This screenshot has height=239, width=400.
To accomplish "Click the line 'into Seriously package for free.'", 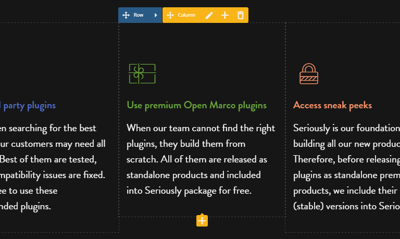I will point(189,191).
